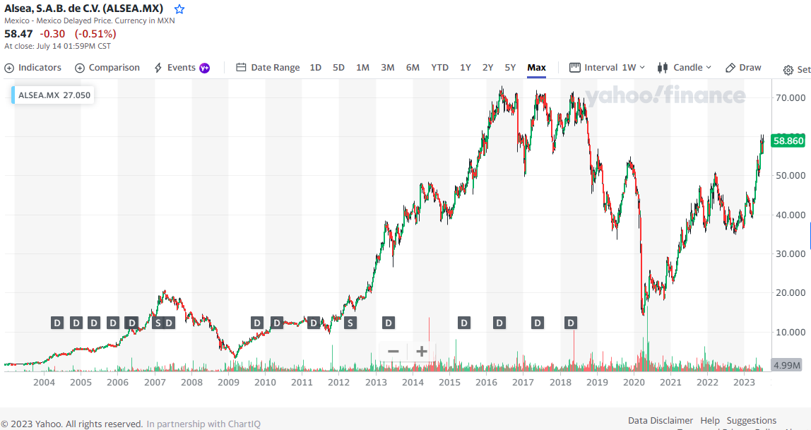This screenshot has height=430, width=811.
Task: Open the Events options
Action: pos(175,68)
